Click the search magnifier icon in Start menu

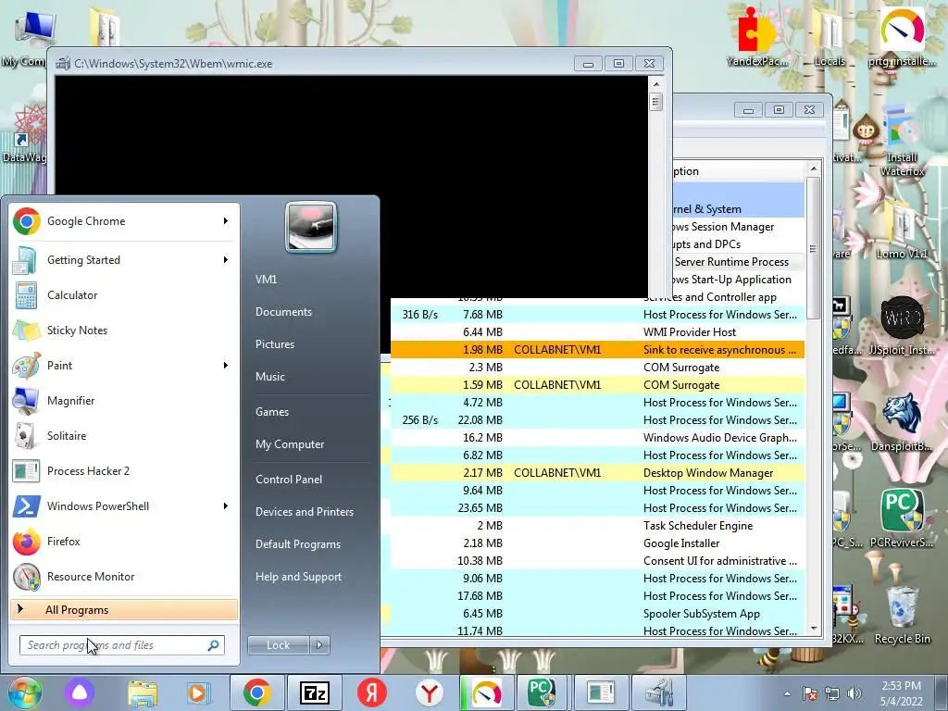click(x=213, y=645)
